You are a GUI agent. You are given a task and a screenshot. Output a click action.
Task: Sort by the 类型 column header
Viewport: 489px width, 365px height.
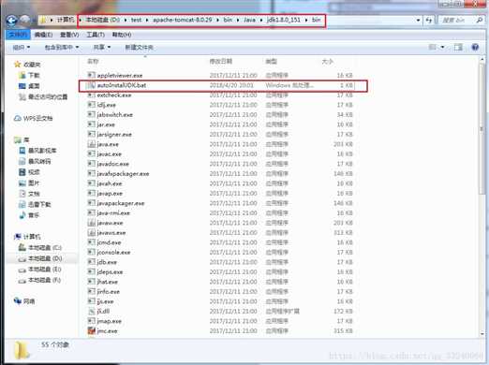point(271,62)
